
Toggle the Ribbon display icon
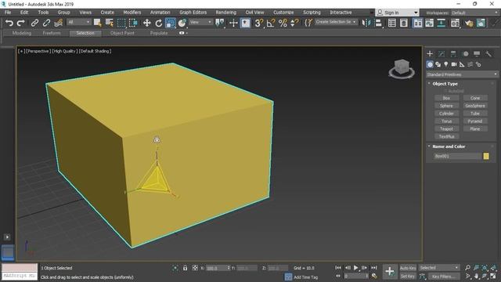click(417, 23)
